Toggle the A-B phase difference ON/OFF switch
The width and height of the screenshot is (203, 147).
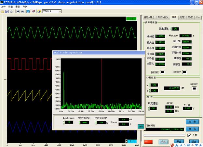click(195, 88)
